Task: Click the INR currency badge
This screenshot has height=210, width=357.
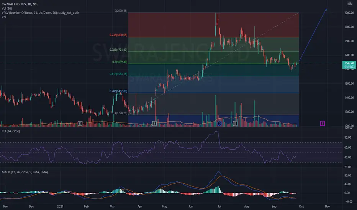Action: click(x=349, y=4)
